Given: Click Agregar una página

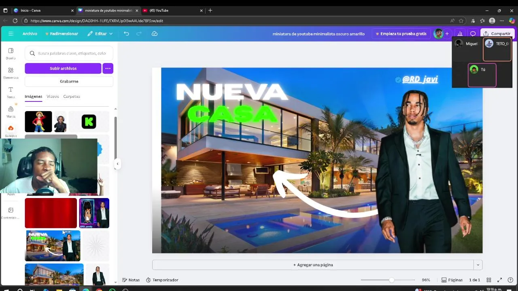Looking at the screenshot, I should pos(313,265).
